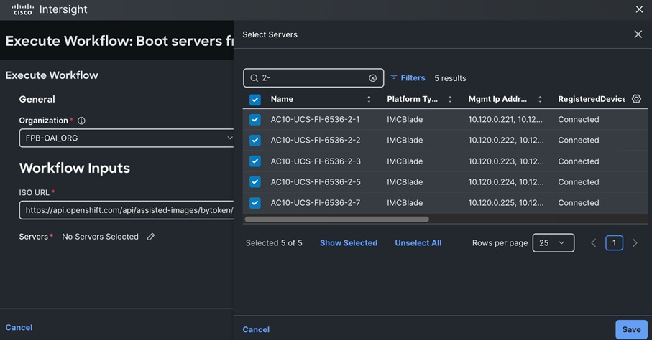This screenshot has width=652, height=340.
Task: Clear the server search field text
Action: (x=372, y=78)
